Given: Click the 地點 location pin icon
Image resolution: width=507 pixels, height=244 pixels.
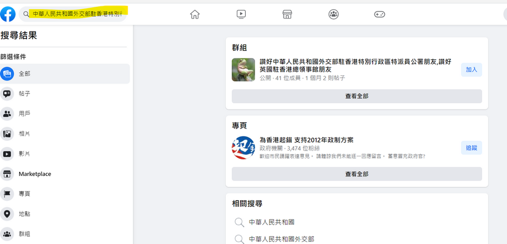Looking at the screenshot, I should point(7,214).
